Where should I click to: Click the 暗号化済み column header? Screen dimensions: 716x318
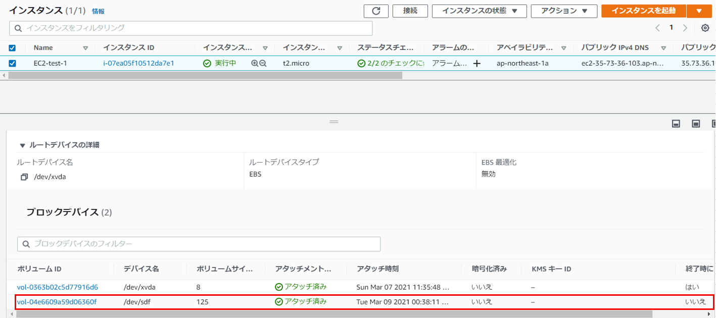pyautogui.click(x=489, y=269)
